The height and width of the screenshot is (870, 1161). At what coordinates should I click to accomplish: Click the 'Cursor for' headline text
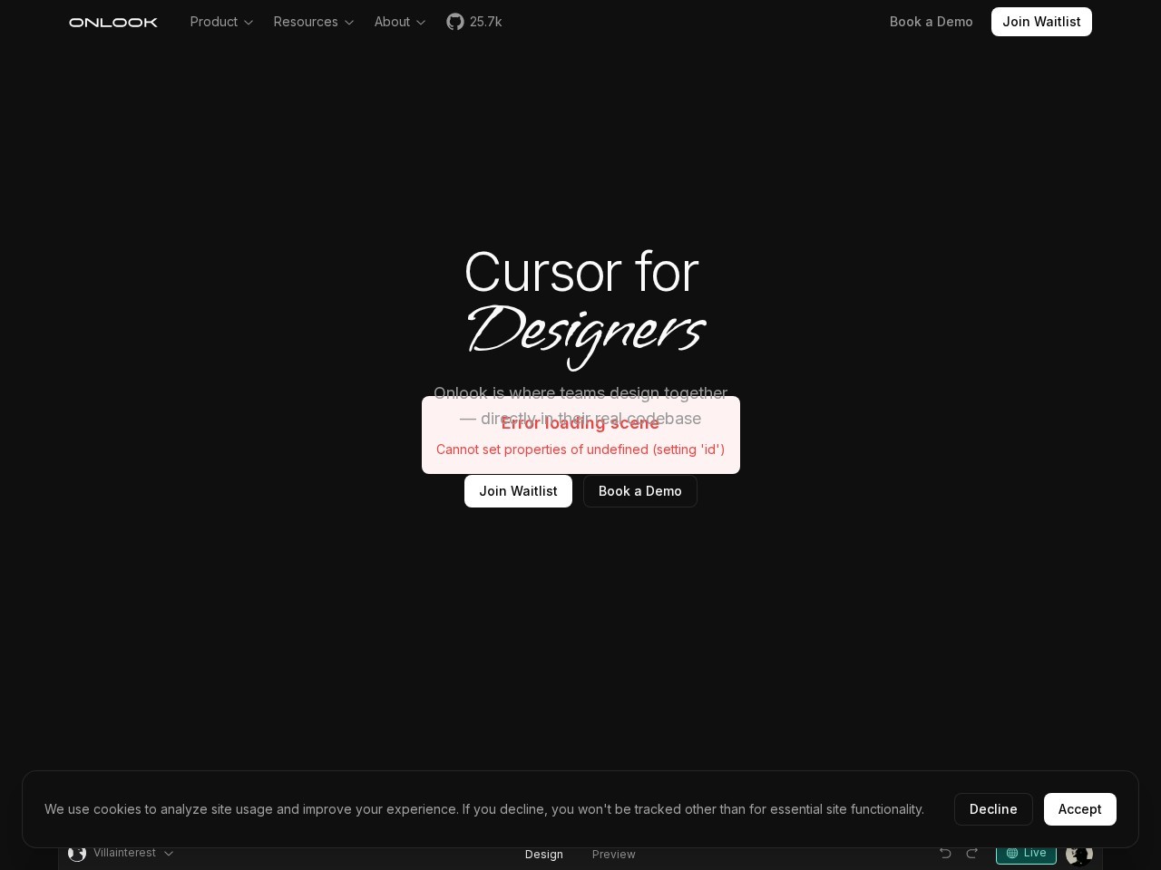[x=581, y=272]
